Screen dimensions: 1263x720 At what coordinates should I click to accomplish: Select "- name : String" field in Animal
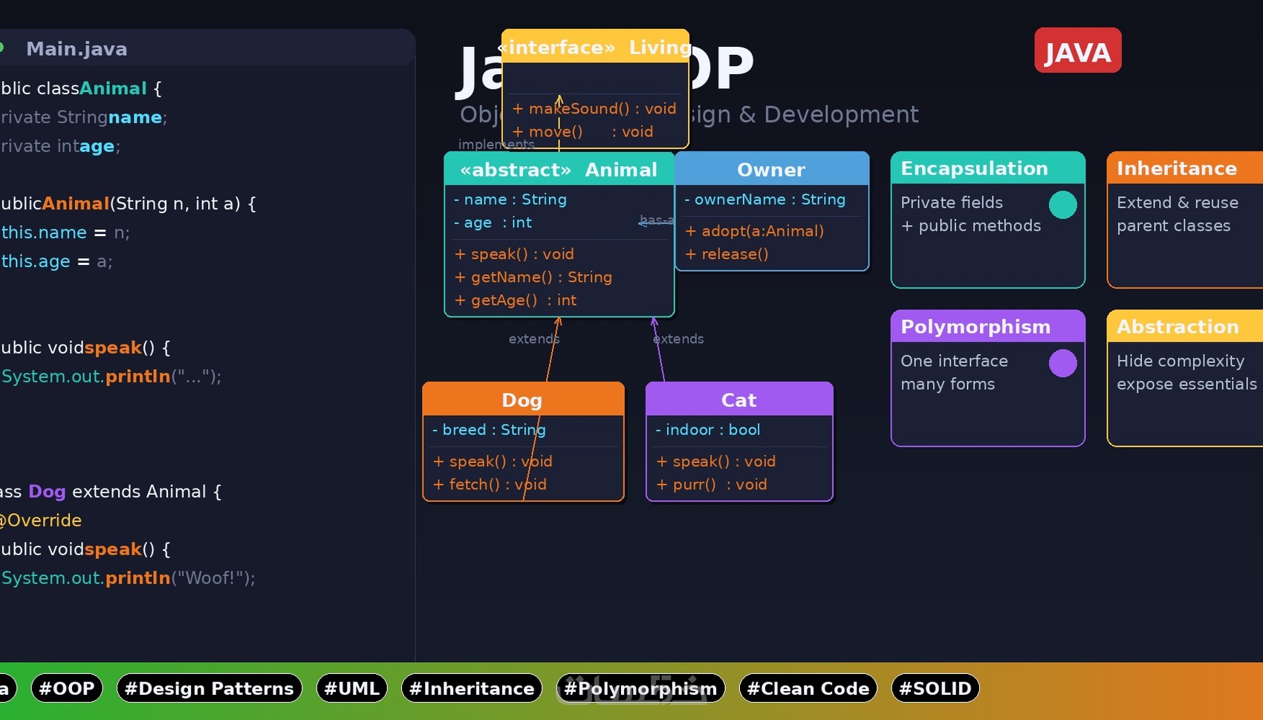510,199
